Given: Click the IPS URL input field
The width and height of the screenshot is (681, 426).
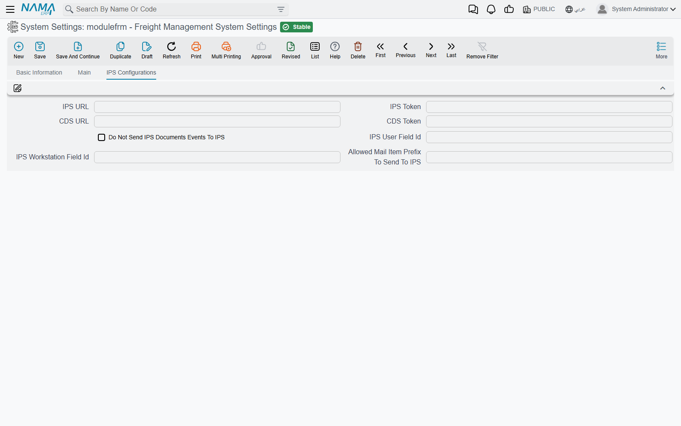Looking at the screenshot, I should coord(217,107).
